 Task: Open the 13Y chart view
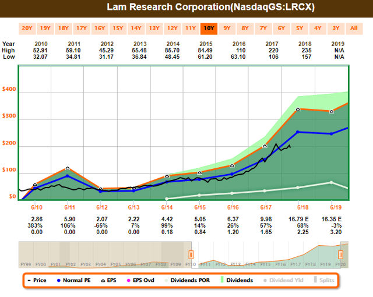(154, 29)
